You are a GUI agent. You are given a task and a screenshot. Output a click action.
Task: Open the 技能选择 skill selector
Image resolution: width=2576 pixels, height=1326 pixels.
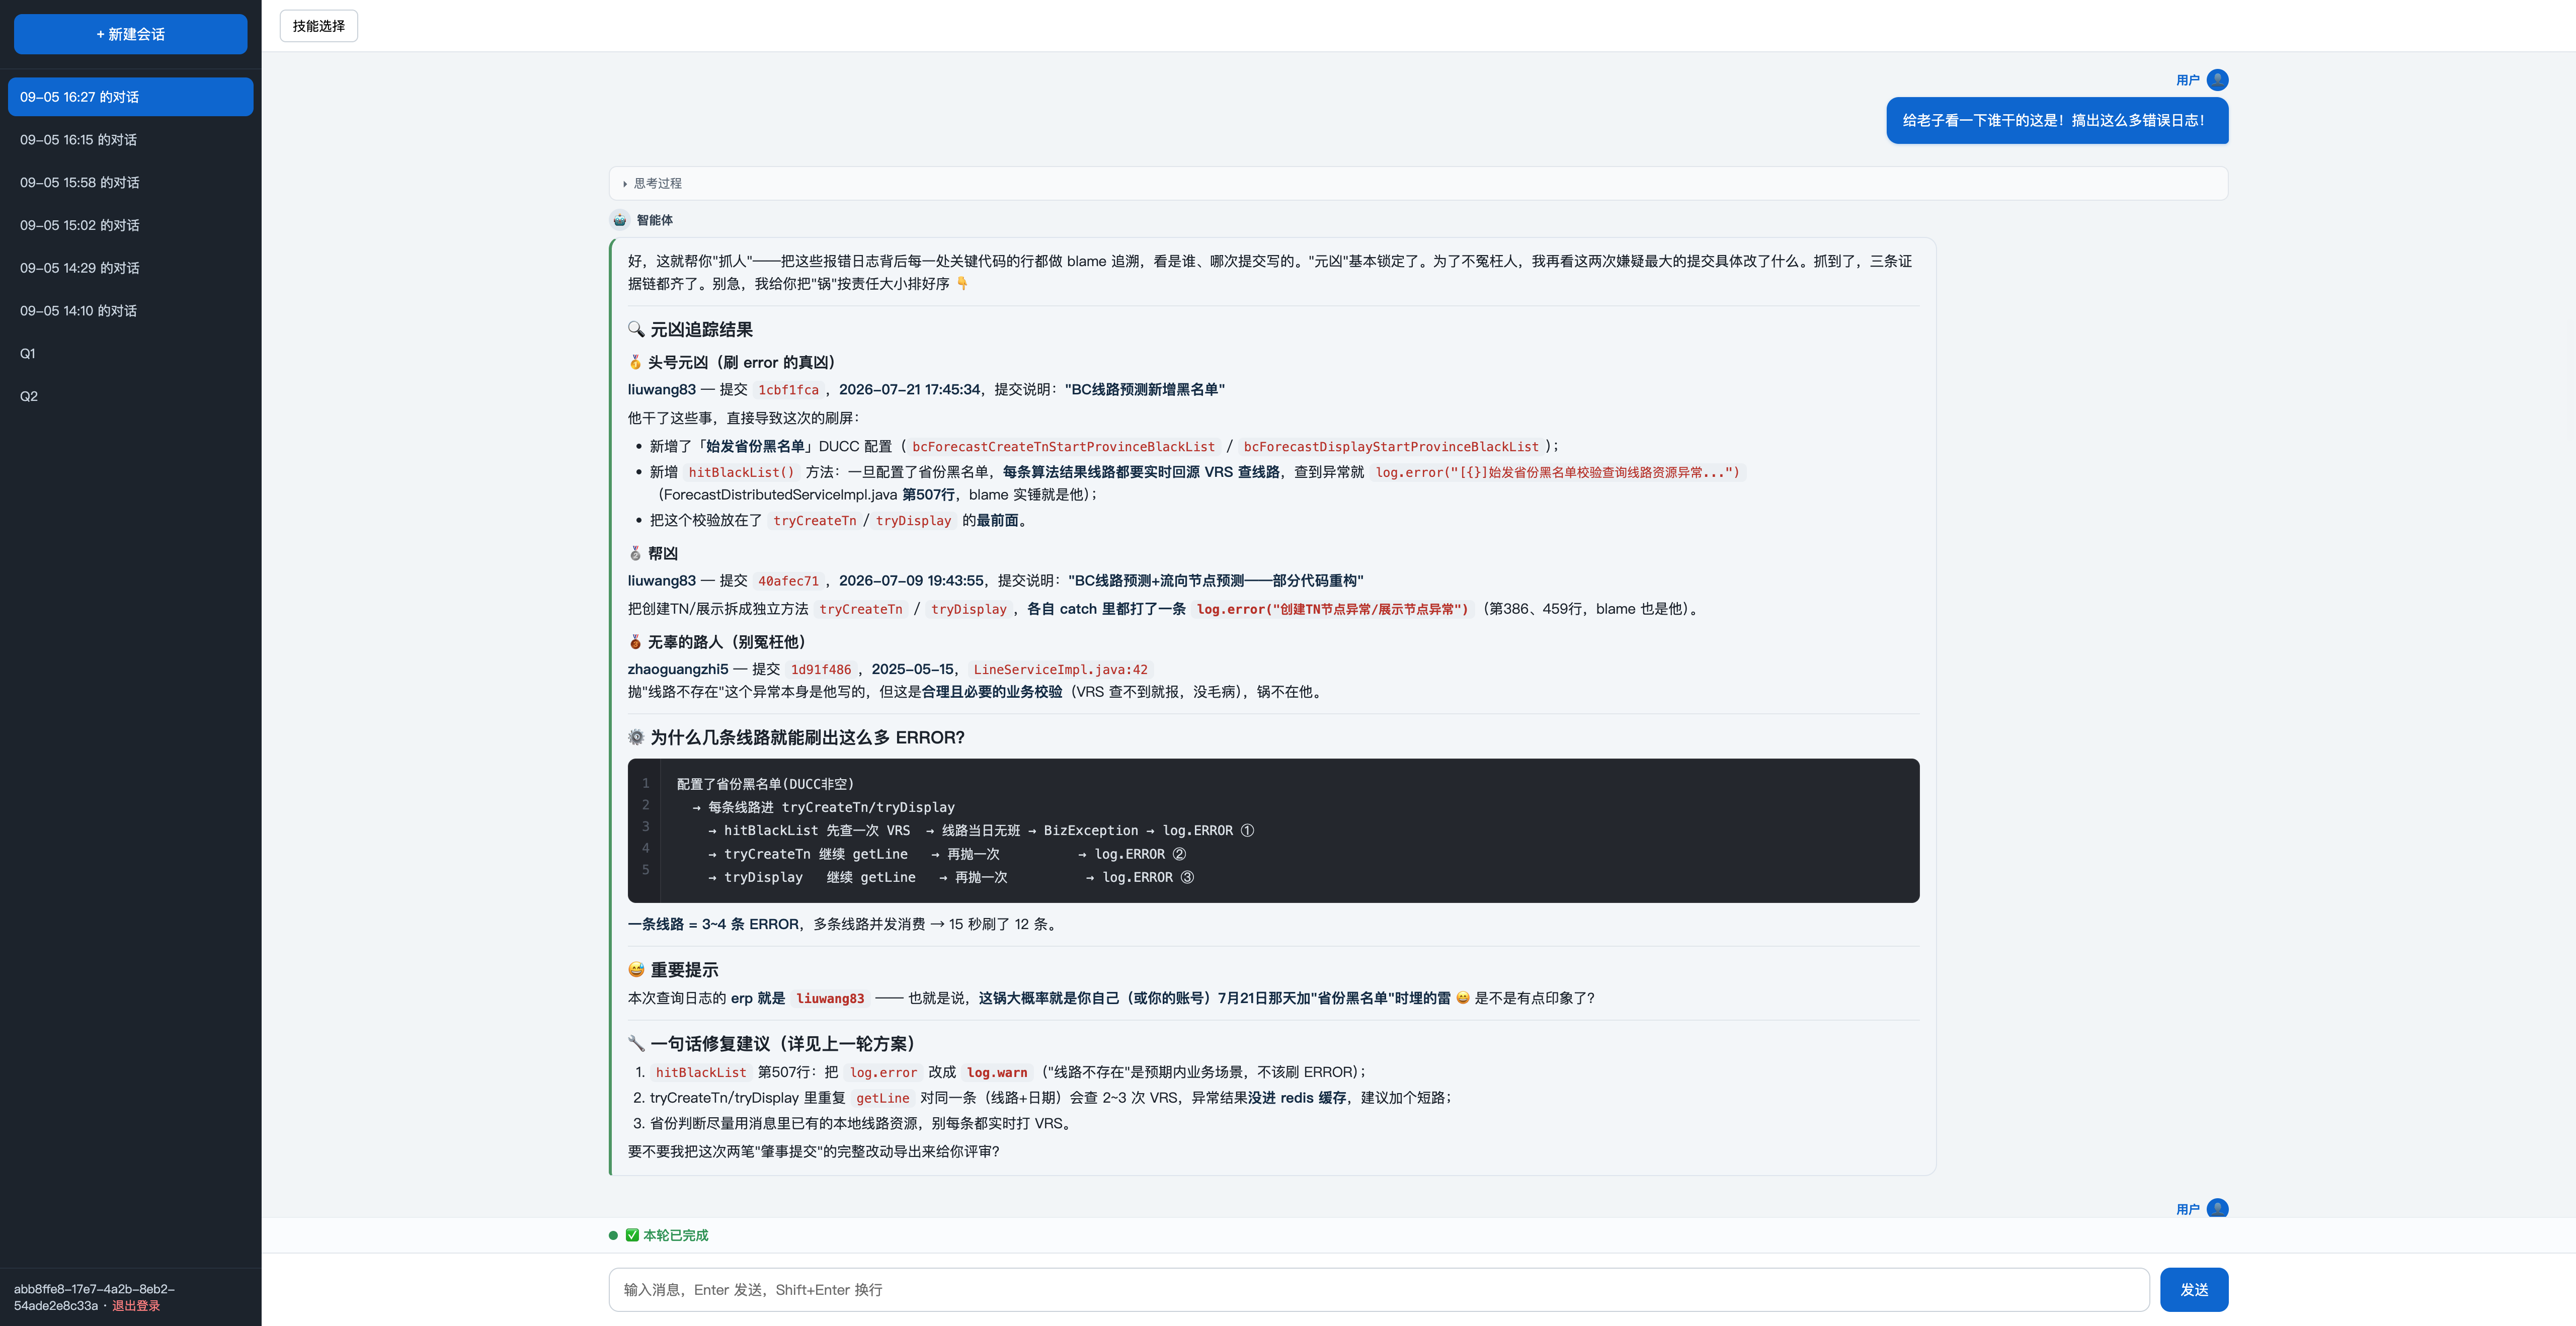tap(318, 26)
